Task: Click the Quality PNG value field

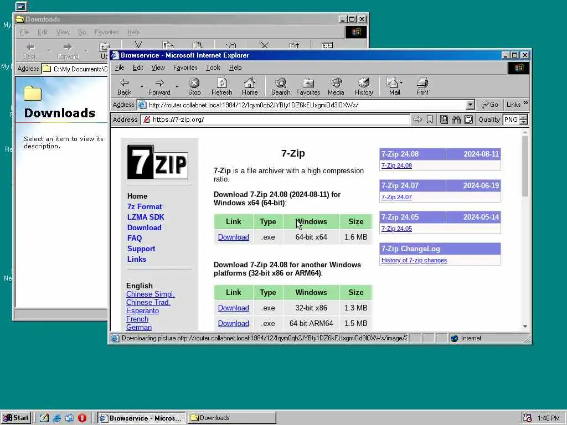Action: (x=511, y=120)
